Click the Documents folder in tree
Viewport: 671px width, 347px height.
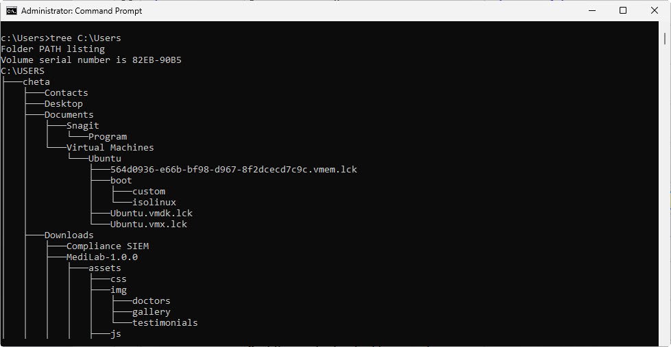point(69,114)
